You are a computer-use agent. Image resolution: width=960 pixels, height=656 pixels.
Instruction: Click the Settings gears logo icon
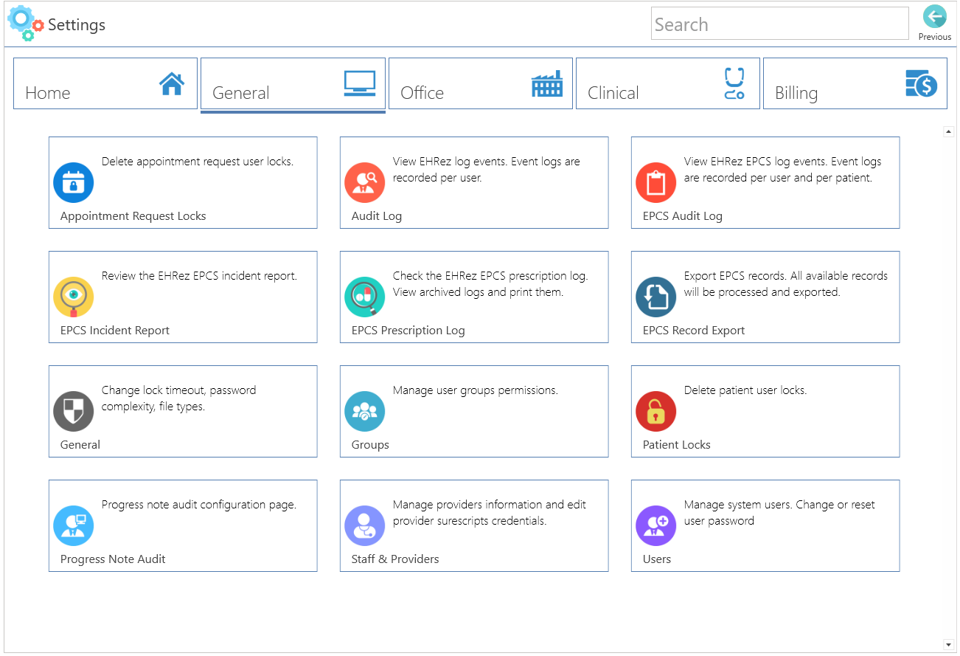(x=25, y=23)
